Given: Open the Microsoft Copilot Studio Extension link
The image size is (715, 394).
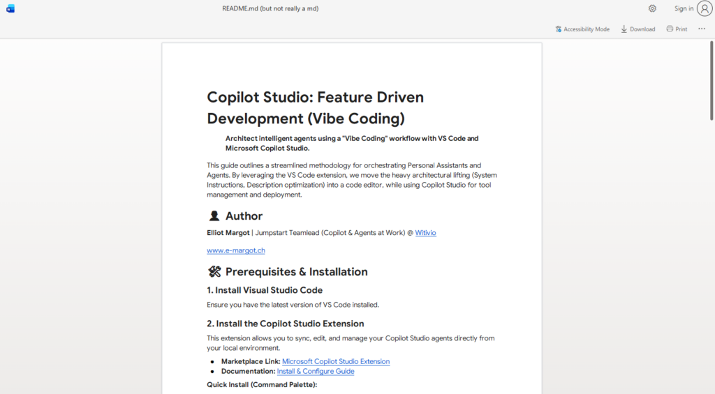Looking at the screenshot, I should 336,361.
